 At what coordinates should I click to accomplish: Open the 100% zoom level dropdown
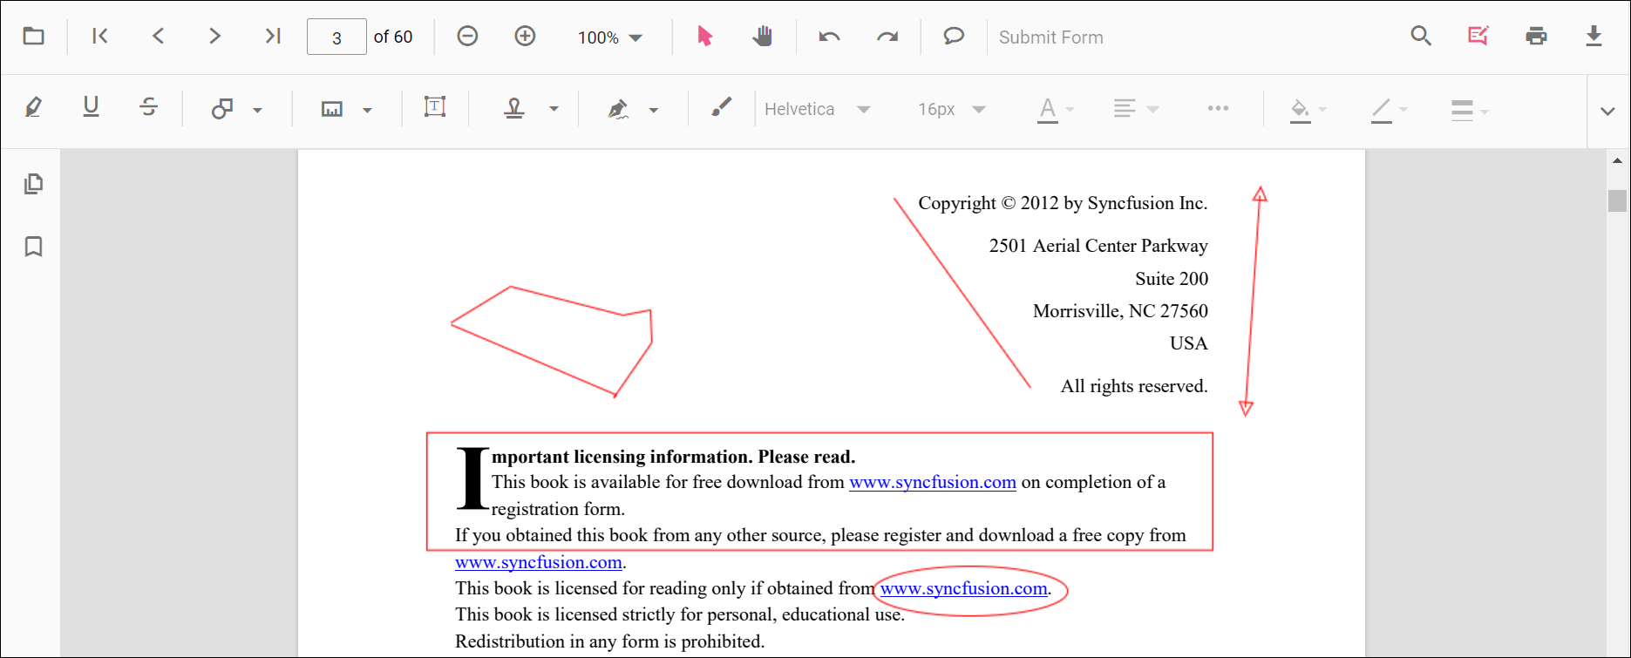(610, 37)
